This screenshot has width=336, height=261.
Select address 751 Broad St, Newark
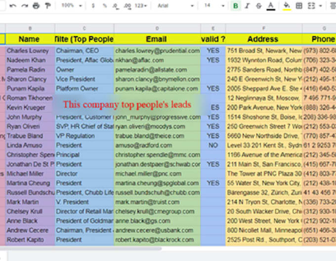coord(263,51)
